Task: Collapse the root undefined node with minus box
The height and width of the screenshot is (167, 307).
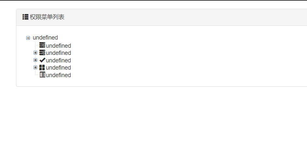Action: tap(28, 38)
